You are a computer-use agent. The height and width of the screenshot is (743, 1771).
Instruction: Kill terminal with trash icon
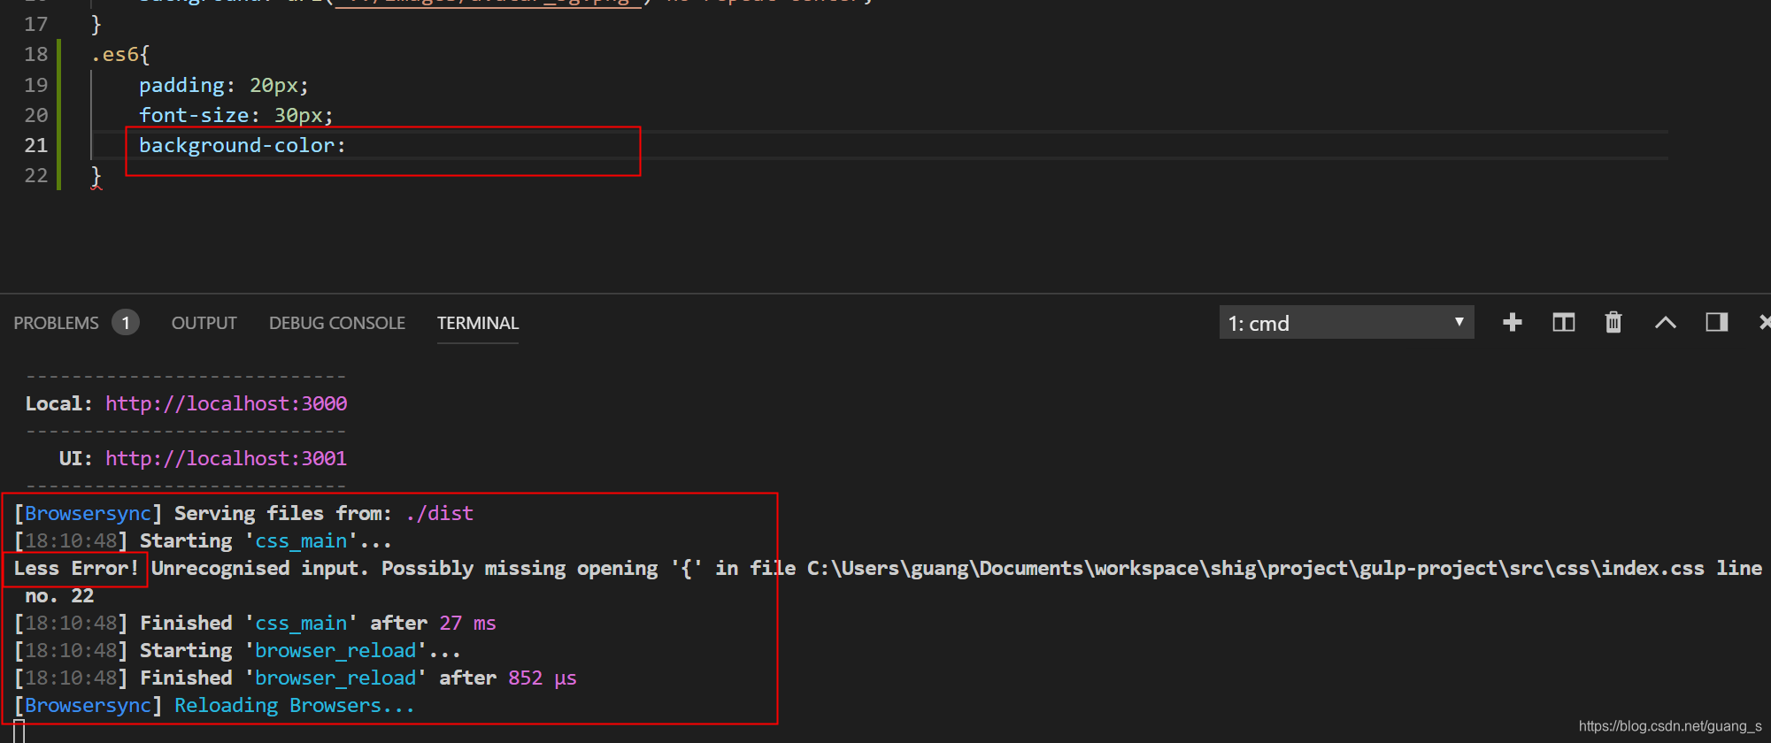[x=1613, y=323]
